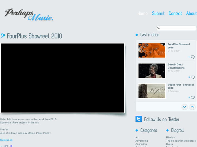Focus the search input field

pyautogui.click(x=176, y=28)
